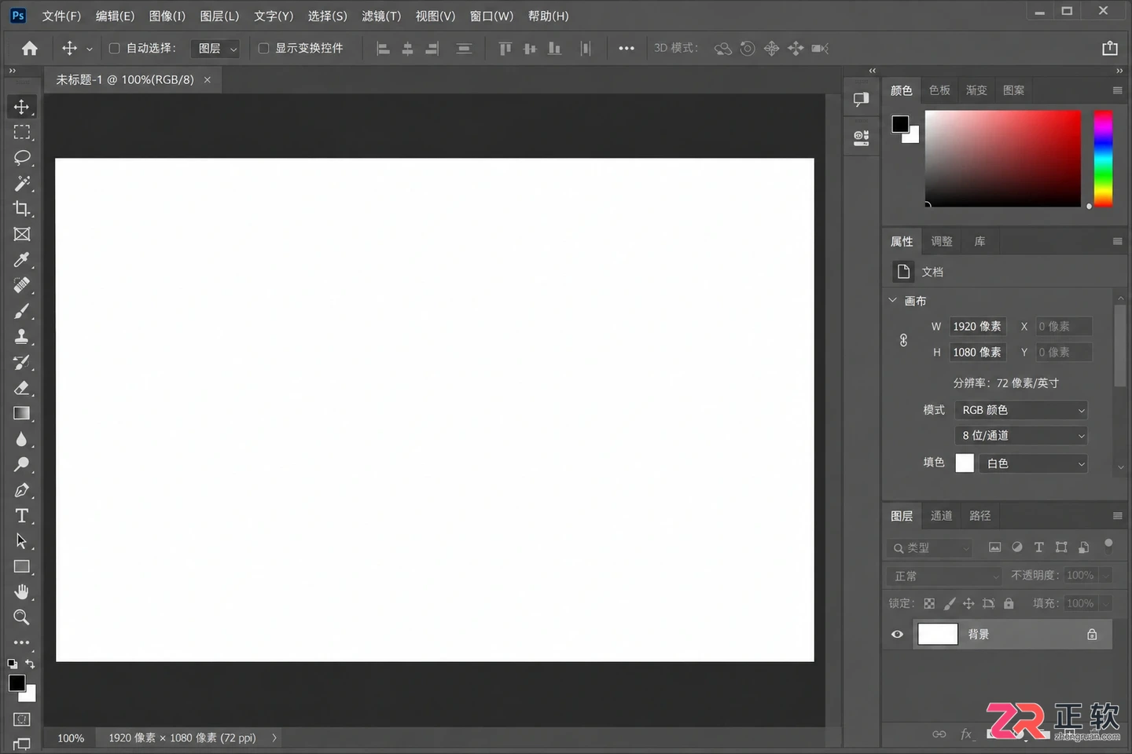Open the Share icon in options bar
The image size is (1132, 754).
coord(1110,49)
